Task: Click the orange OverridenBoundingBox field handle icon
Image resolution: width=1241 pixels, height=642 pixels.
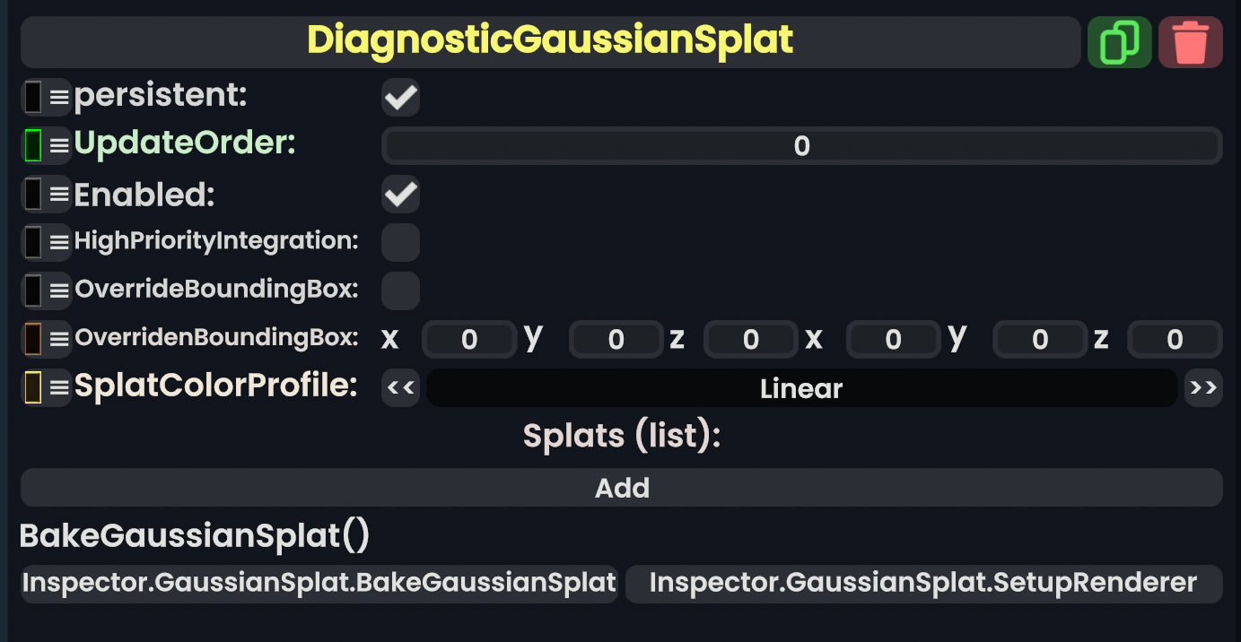Action: 46,339
